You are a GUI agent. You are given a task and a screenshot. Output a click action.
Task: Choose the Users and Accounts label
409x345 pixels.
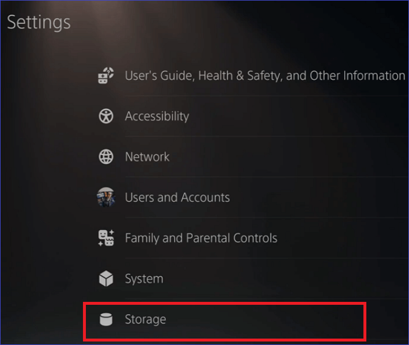coord(177,198)
